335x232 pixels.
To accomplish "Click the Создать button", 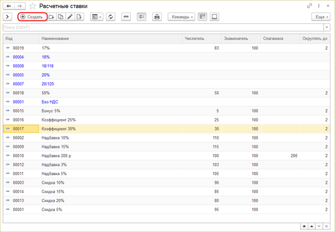I will pos(32,17).
